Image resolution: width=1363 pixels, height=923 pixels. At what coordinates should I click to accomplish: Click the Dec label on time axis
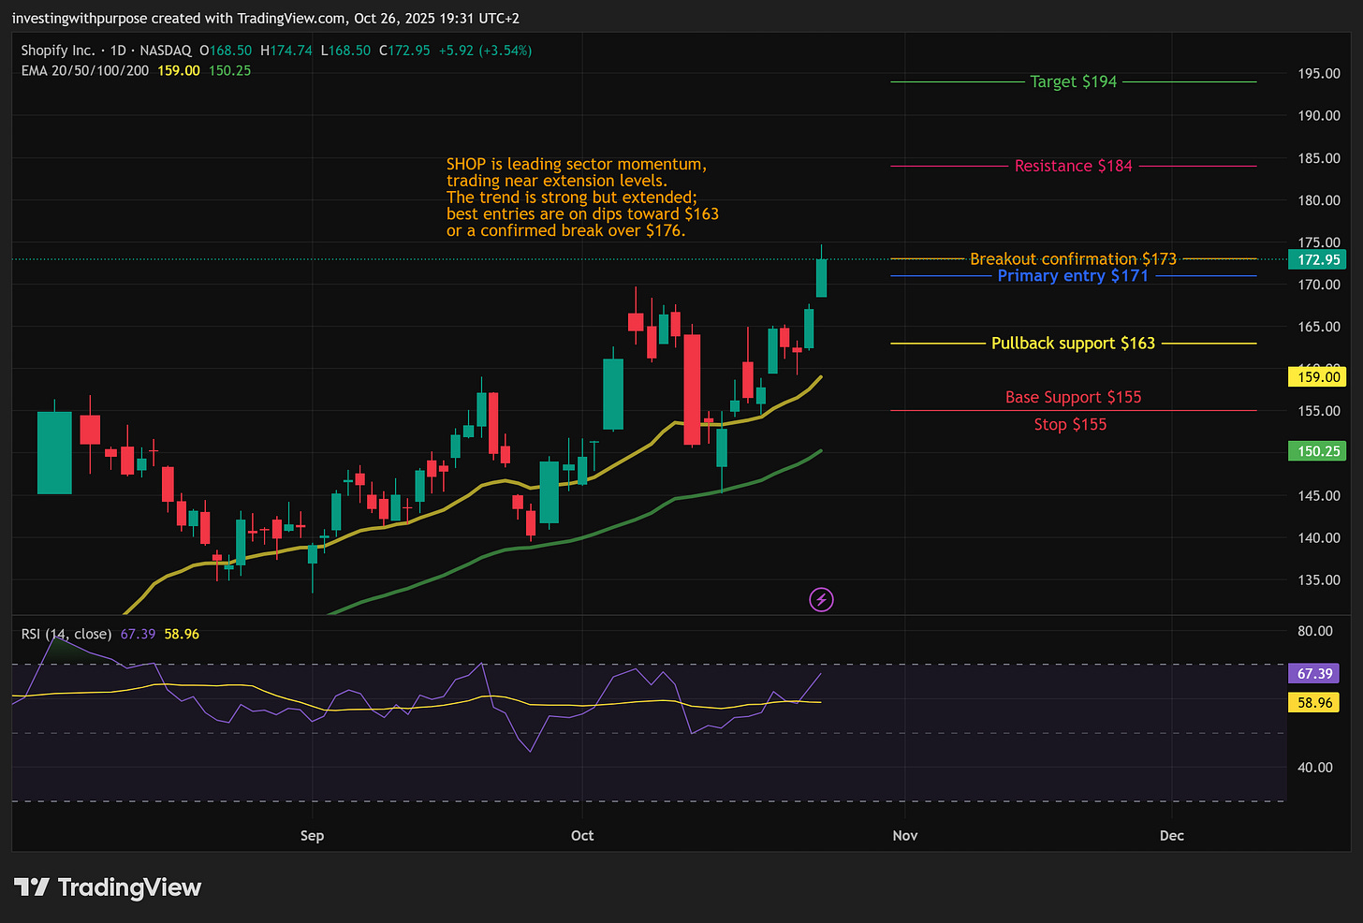[1172, 835]
